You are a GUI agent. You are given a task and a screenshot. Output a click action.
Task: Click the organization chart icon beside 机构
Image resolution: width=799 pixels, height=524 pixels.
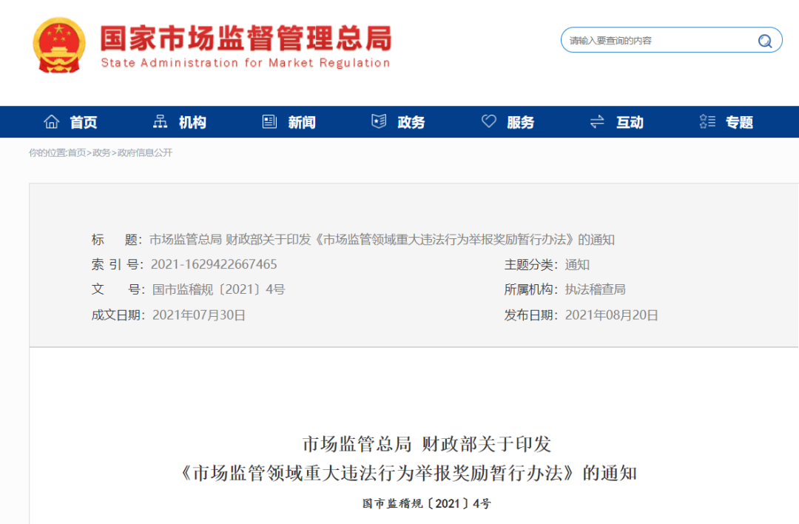161,122
